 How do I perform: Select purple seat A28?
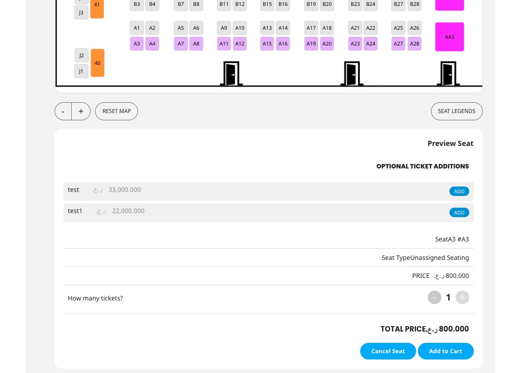pyautogui.click(x=415, y=44)
